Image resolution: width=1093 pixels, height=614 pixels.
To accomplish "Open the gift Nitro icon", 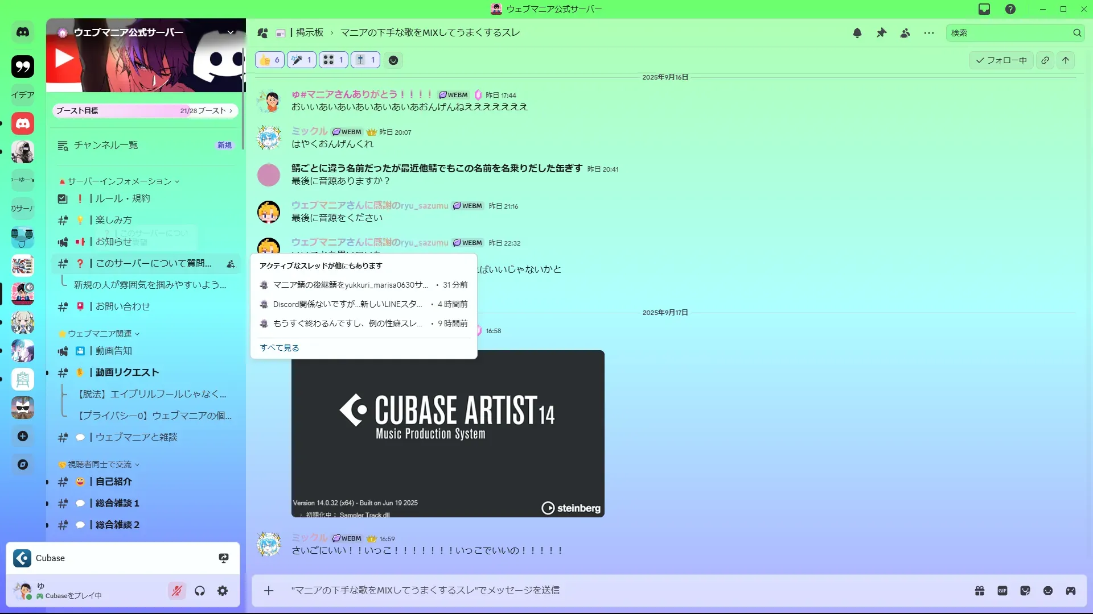I will click(980, 591).
